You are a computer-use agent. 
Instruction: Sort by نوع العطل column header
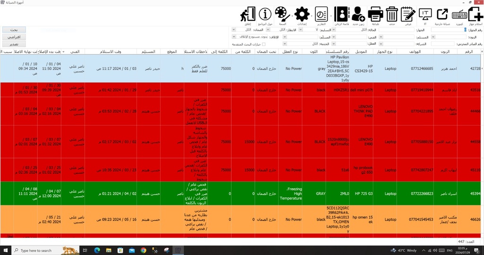290,51
